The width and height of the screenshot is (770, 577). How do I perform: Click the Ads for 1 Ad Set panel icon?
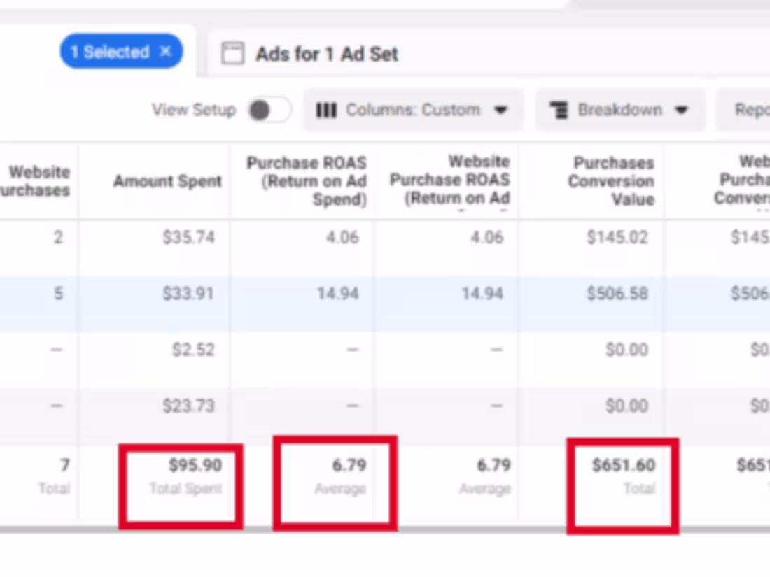tap(232, 54)
